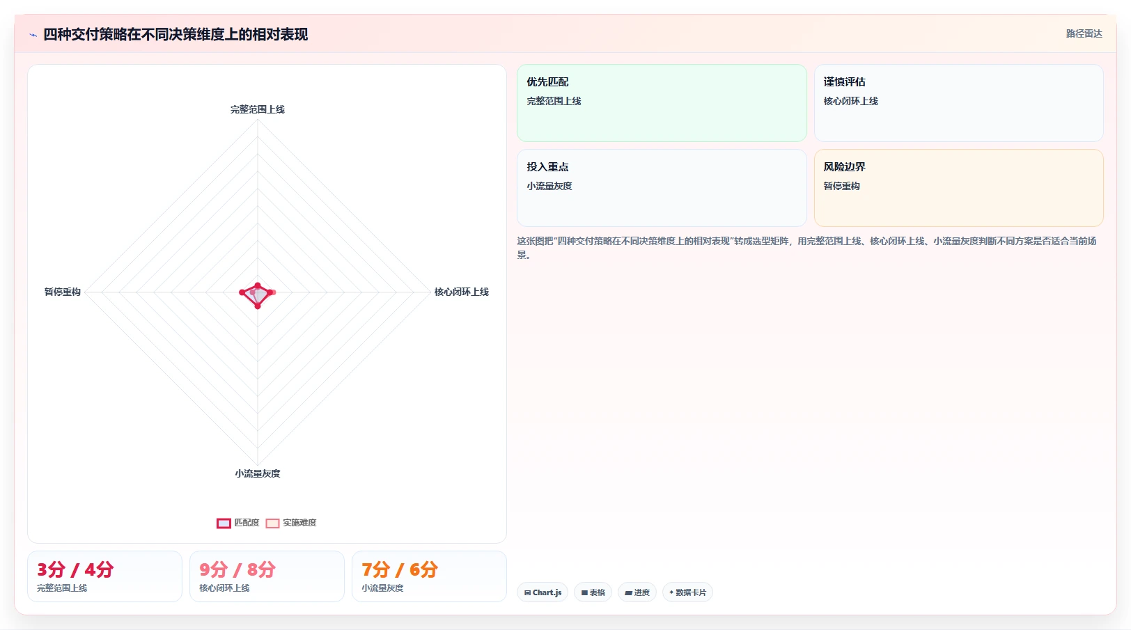Toggle the 匹配度 legend item
1131x630 pixels.
click(x=237, y=523)
